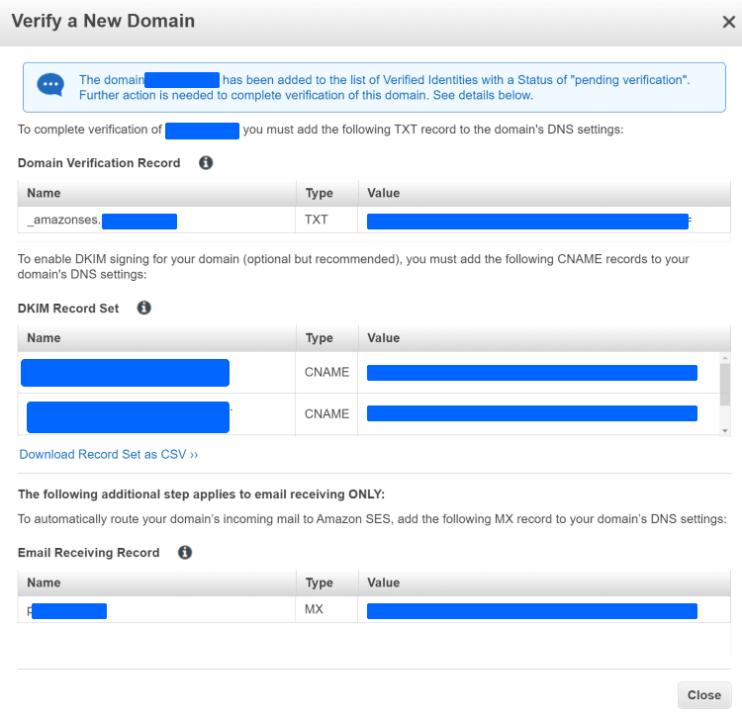Open info icon beside DKIM Record Set
The width and height of the screenshot is (742, 718).
point(143,308)
